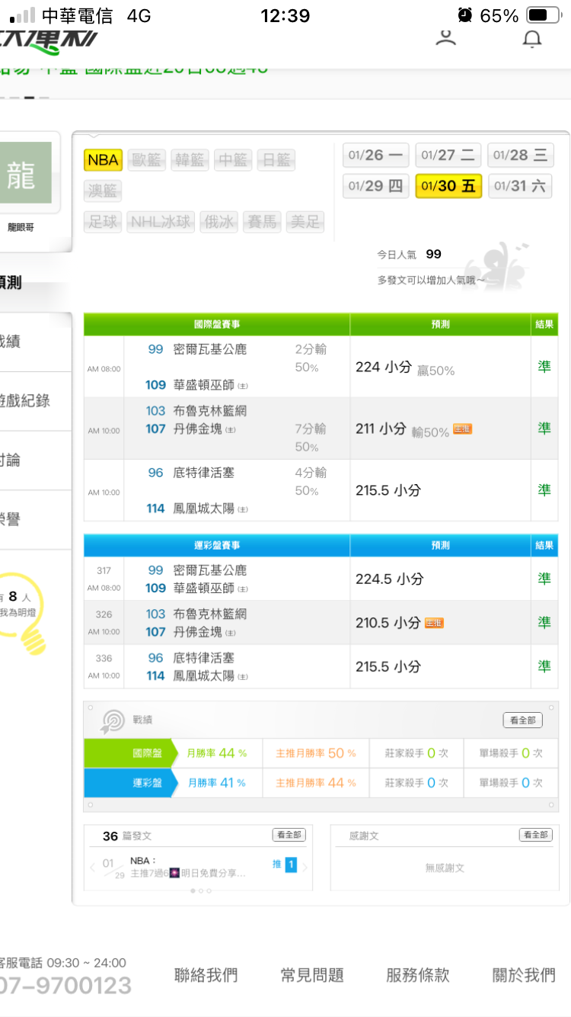This screenshot has width=571, height=1017.
Task: Choose date 01/30 五
Action: (x=448, y=186)
